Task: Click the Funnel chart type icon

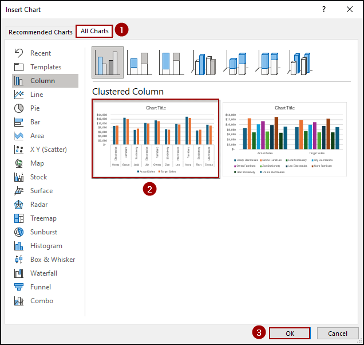Action: [x=19, y=287]
